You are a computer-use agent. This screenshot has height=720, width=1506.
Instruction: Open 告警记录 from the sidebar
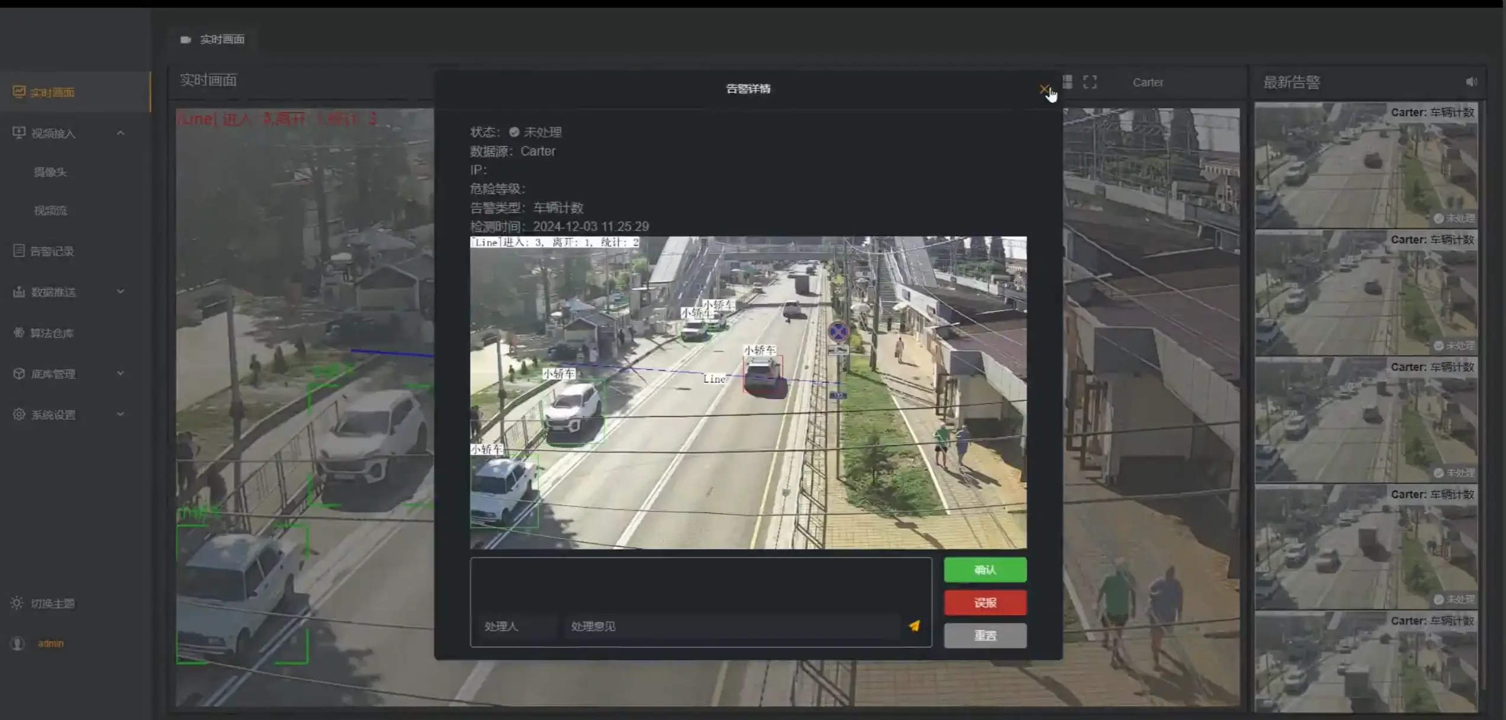tap(52, 251)
